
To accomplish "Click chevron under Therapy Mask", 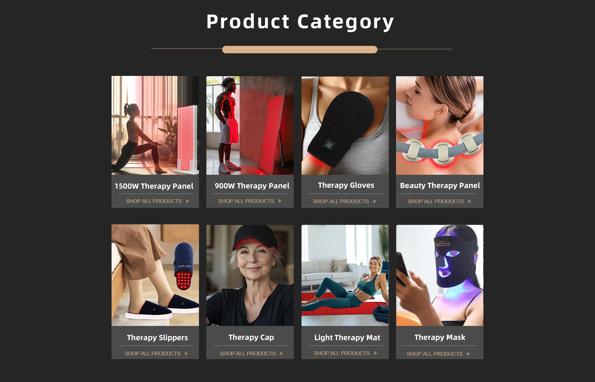I will (x=468, y=354).
